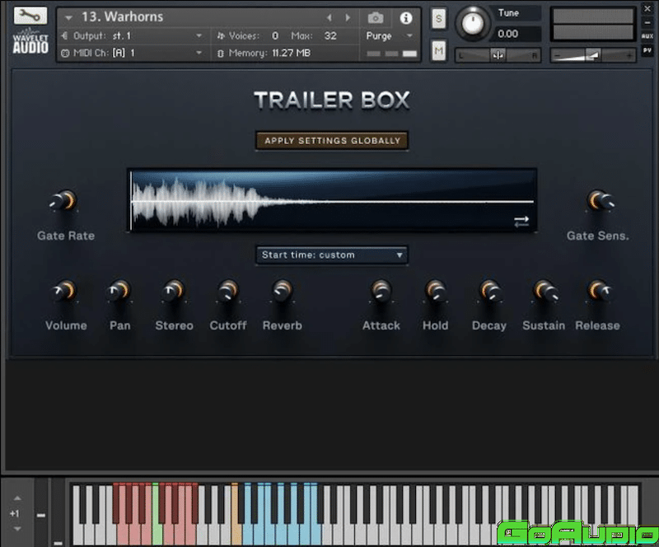Go to the next instrument arrow
The height and width of the screenshot is (547, 659).
(348, 17)
